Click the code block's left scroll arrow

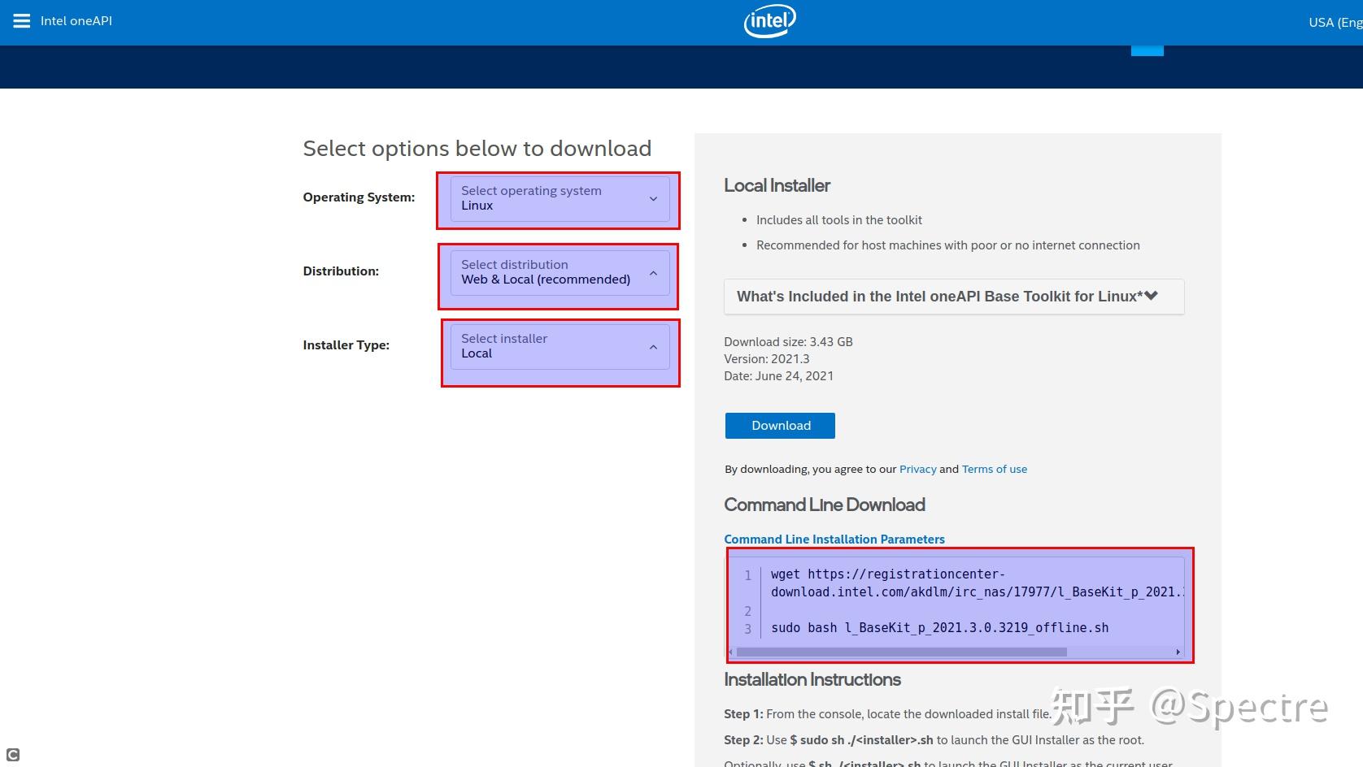(x=731, y=652)
